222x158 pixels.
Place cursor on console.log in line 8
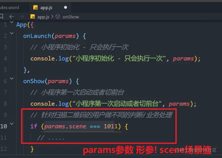(x=50, y=104)
